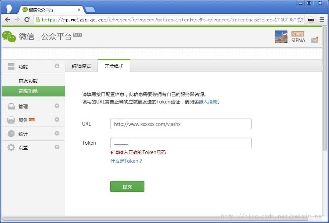Viewport: 329px width, 223px height.
Task: Open 群发功能 in the sidebar
Action: point(28,81)
